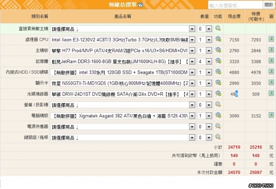Click cash price 2990 for 顯示卡
Viewport: 276px width, 189px height.
click(234, 83)
